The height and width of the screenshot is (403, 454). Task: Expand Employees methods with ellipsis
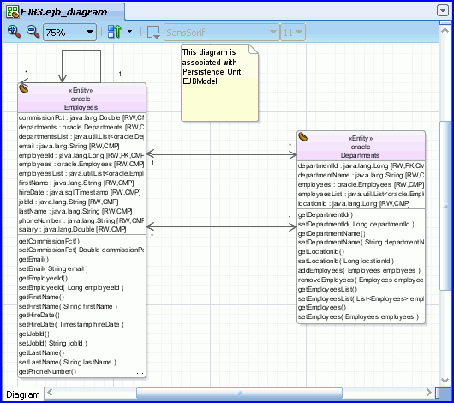coord(140,374)
